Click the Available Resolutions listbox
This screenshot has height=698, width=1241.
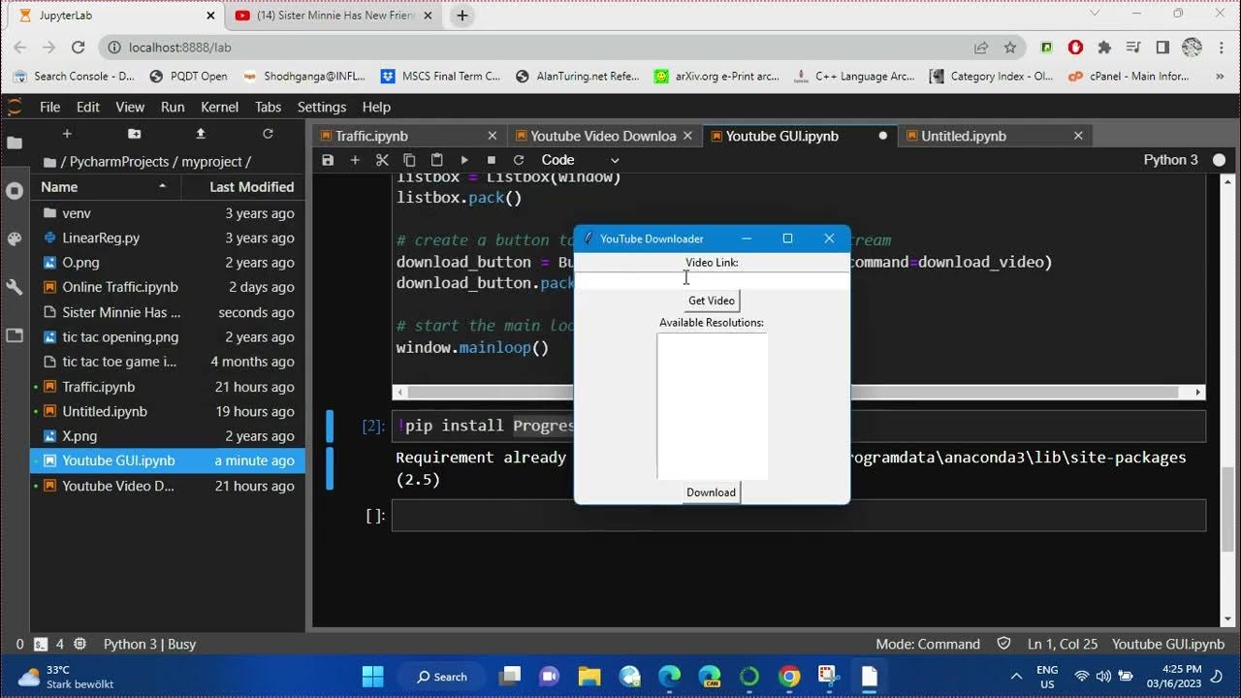[712, 406]
